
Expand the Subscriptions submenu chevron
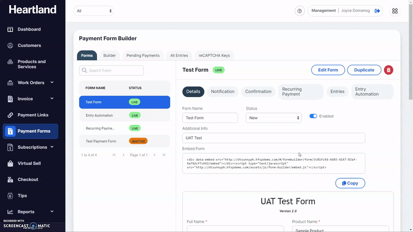pos(52,147)
